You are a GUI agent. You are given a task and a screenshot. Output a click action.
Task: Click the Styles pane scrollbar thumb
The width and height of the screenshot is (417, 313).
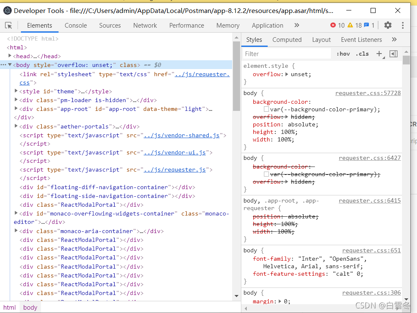(x=406, y=60)
